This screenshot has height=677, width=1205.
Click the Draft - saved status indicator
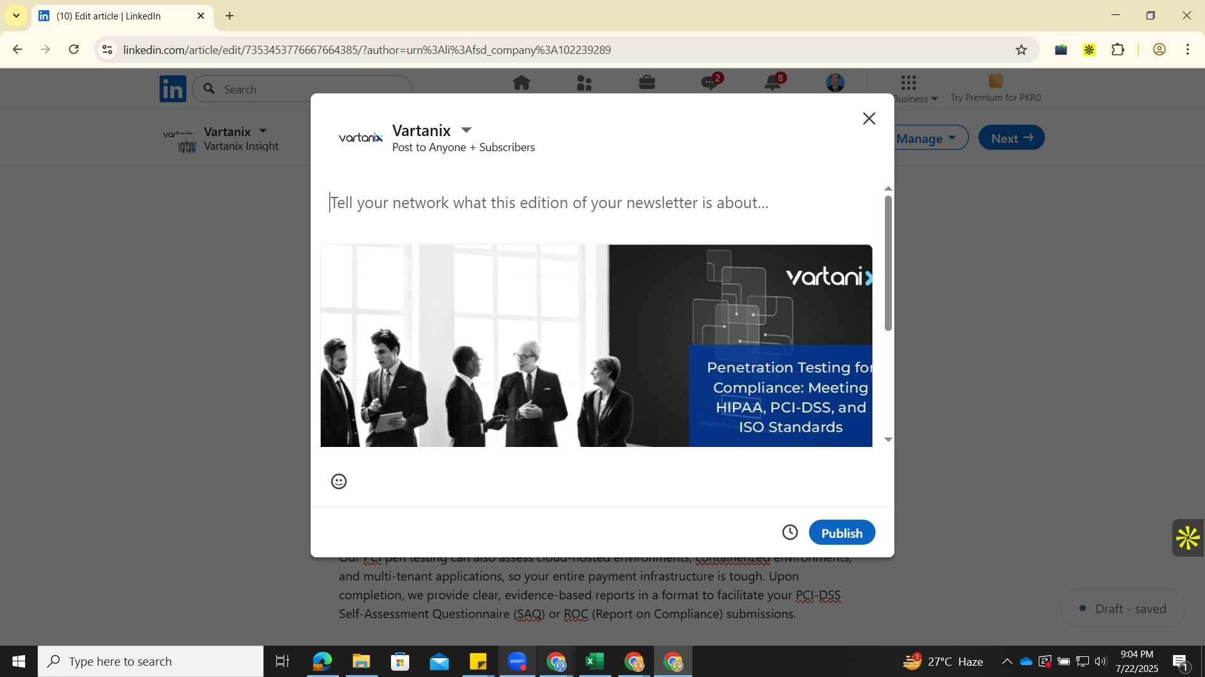click(1123, 609)
